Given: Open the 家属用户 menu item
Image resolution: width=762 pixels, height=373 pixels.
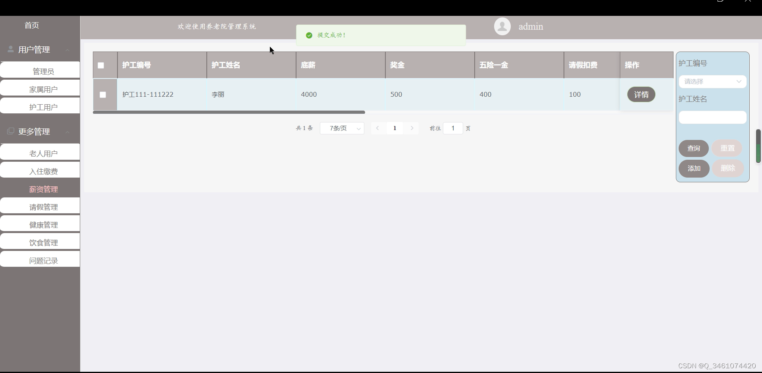Looking at the screenshot, I should 40,88.
